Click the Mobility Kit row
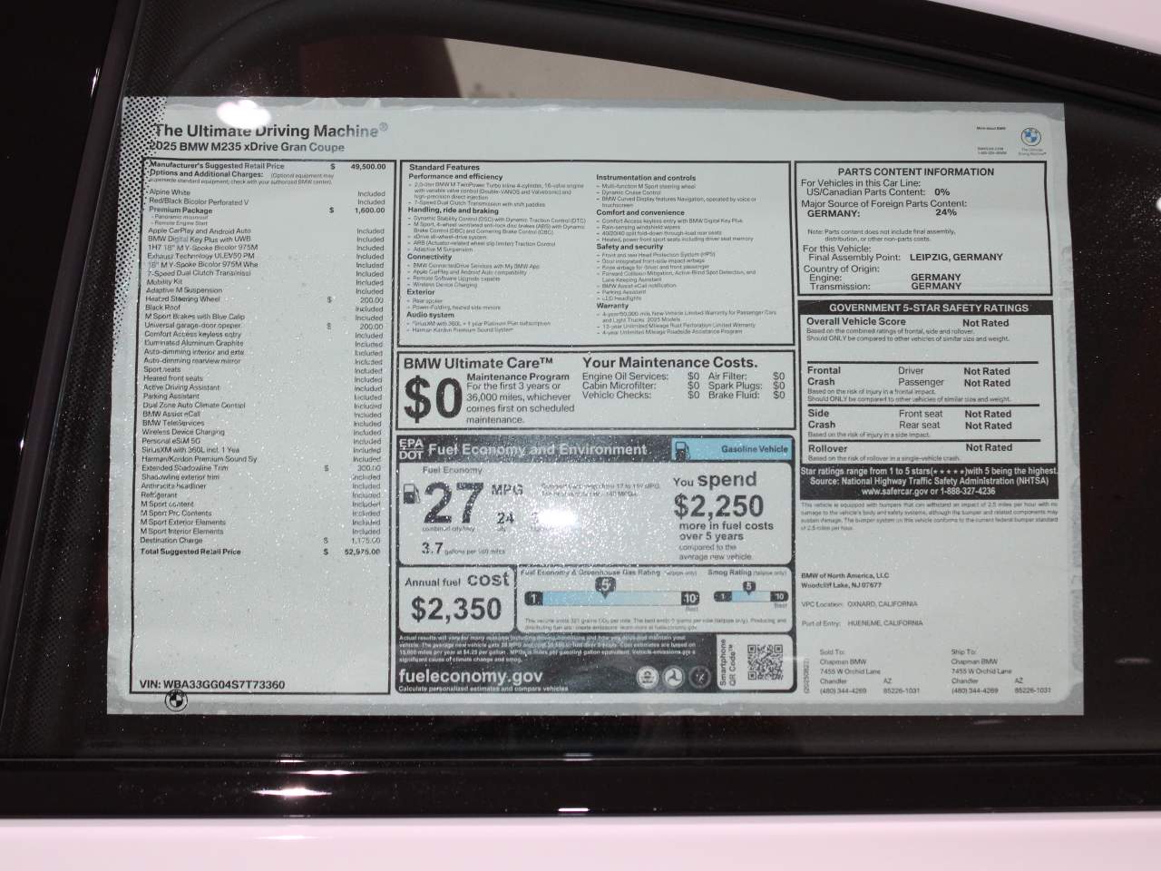The width and height of the screenshot is (1161, 871). [x=267, y=282]
